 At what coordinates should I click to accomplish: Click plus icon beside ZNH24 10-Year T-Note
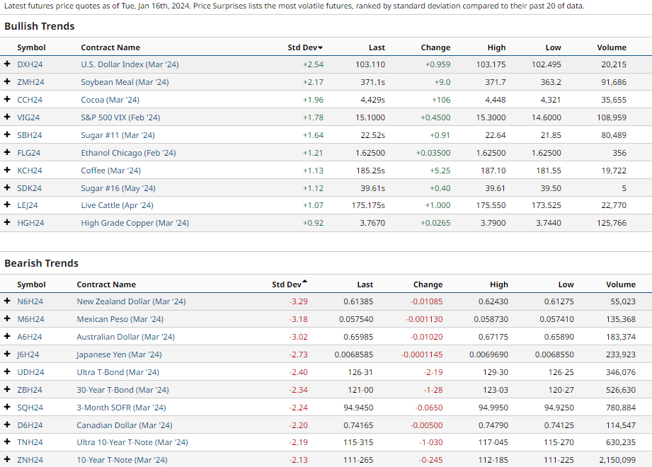point(7,460)
